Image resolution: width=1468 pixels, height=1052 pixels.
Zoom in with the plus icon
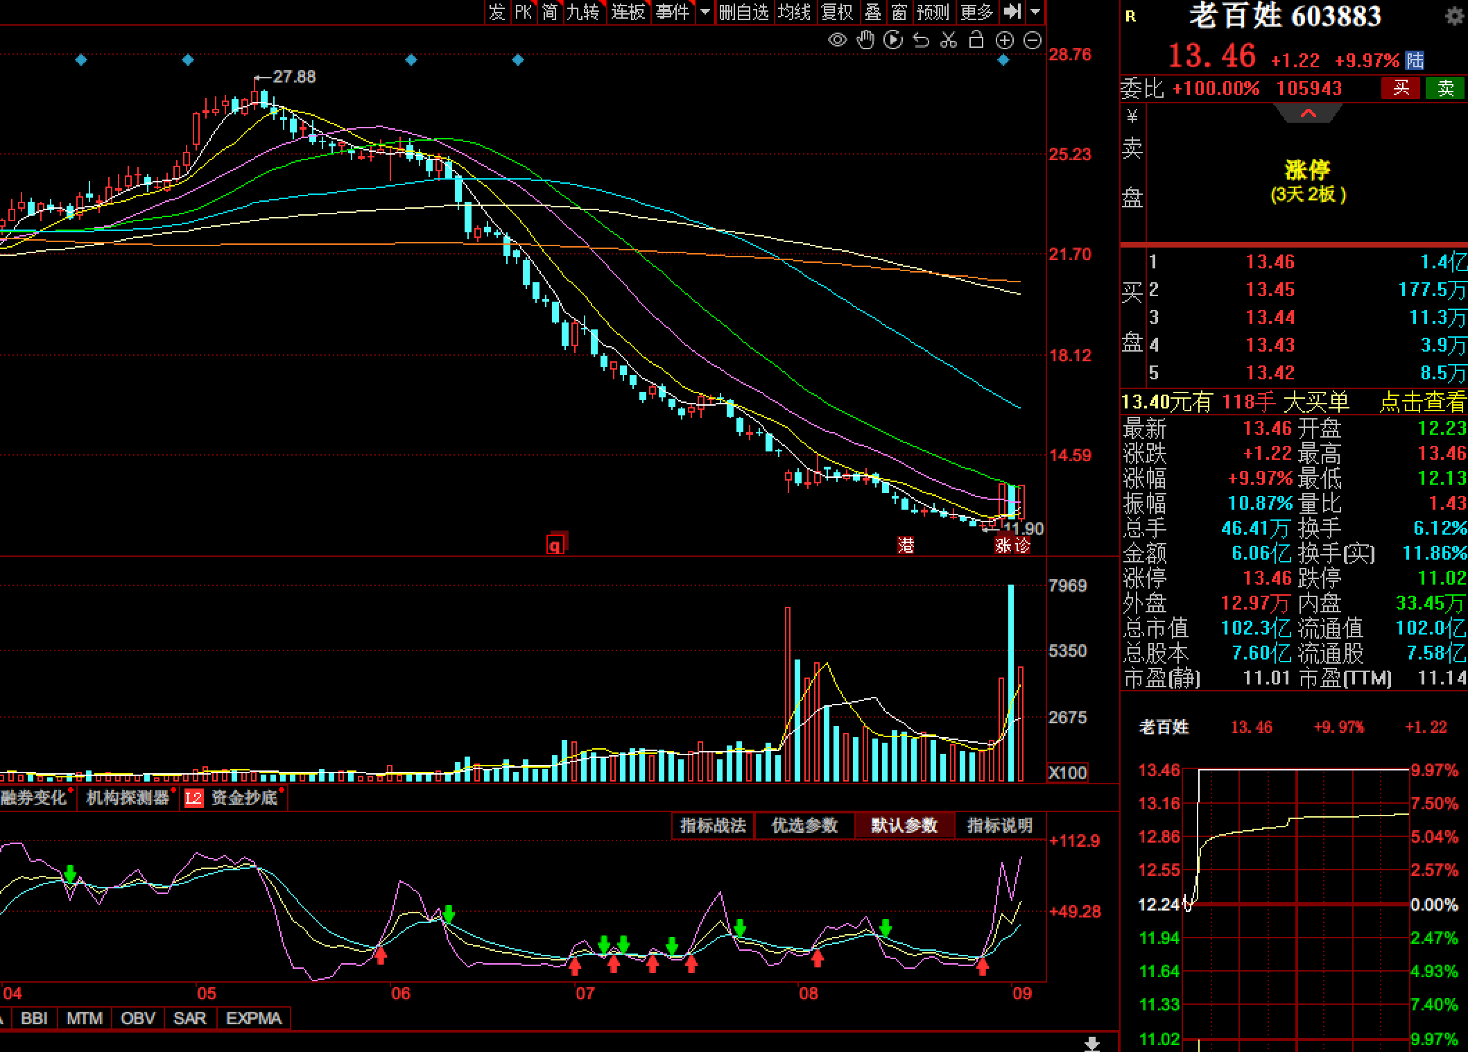[1005, 40]
